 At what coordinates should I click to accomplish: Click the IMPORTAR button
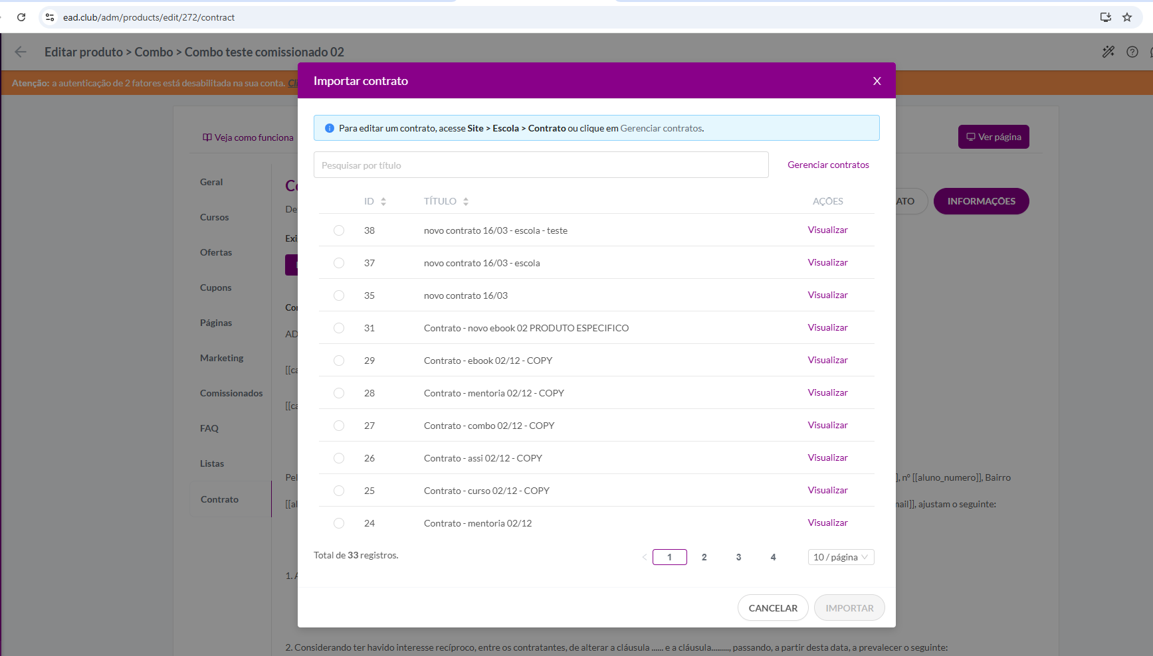849,608
